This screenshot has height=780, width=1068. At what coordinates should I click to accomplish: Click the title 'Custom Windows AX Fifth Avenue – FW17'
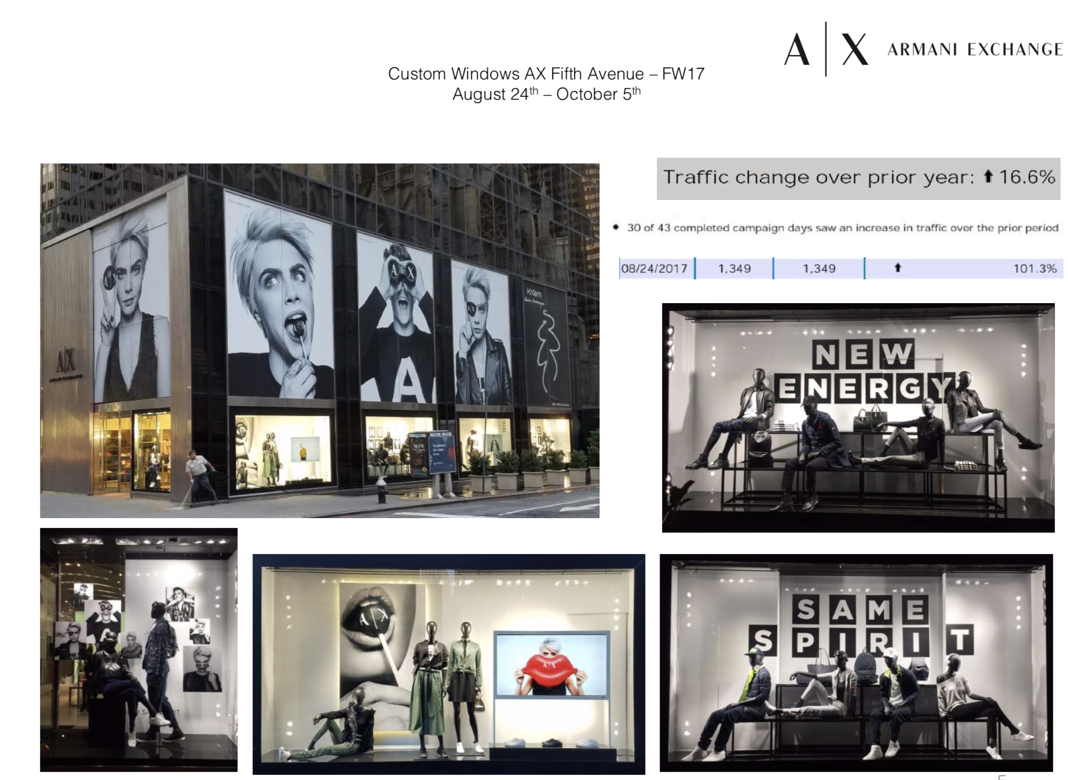(x=546, y=74)
